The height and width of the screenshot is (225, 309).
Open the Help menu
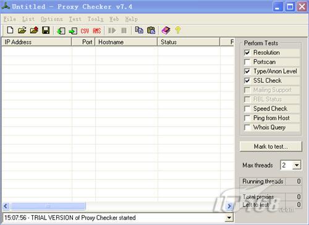(131, 19)
